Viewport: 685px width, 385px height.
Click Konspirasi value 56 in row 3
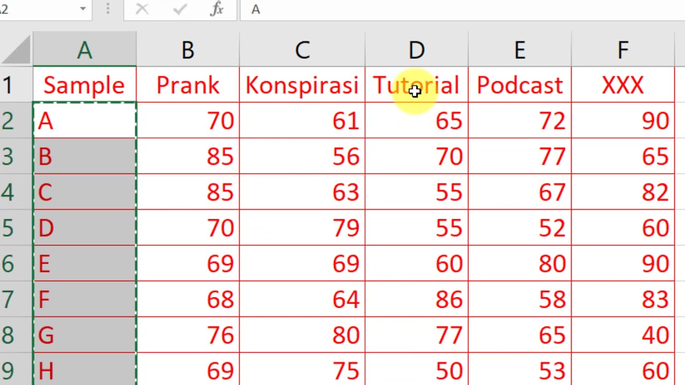coord(302,157)
